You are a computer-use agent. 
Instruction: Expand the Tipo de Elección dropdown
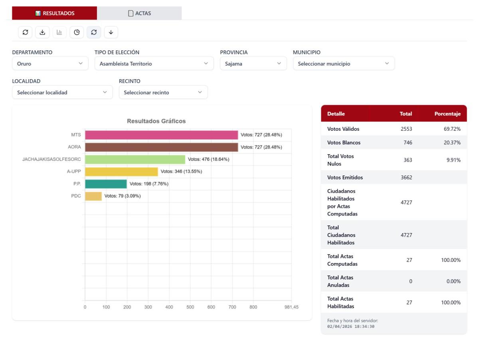coord(153,64)
